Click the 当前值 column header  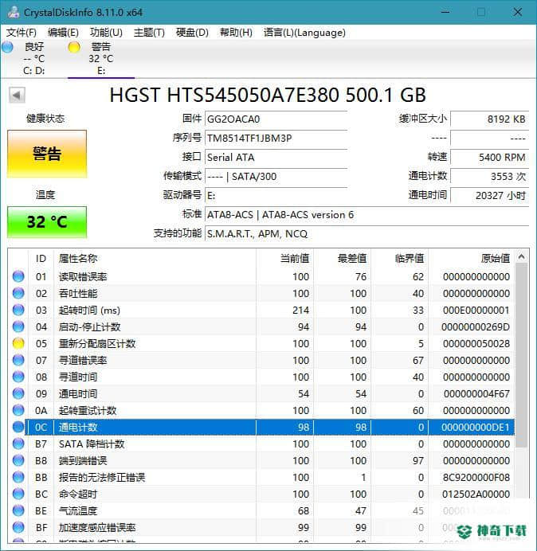(285, 259)
